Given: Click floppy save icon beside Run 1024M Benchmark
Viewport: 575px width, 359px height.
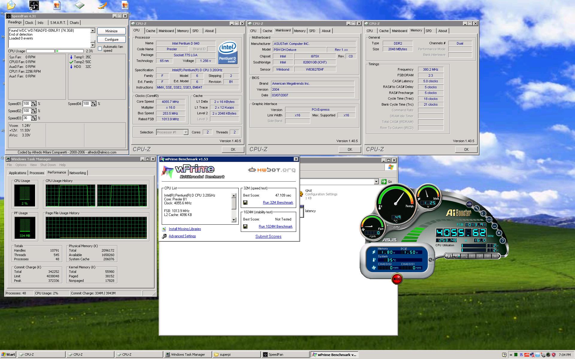Looking at the screenshot, I should tap(245, 226).
